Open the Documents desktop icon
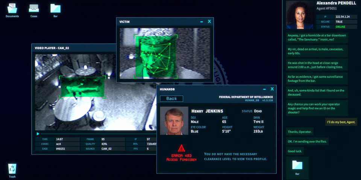This screenshot has height=180, width=361. (x=12, y=9)
